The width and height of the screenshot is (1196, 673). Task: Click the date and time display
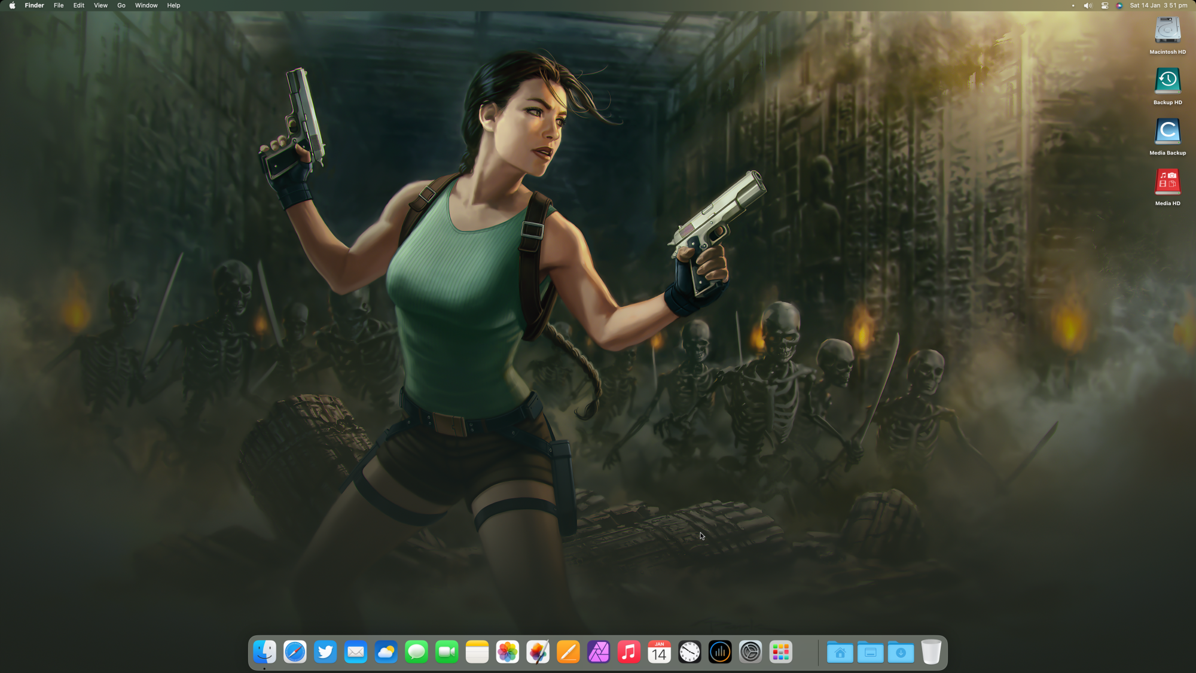[x=1158, y=5]
